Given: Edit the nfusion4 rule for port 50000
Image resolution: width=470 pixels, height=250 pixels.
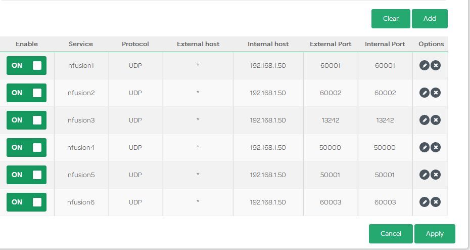Looking at the screenshot, I should (x=425, y=147).
